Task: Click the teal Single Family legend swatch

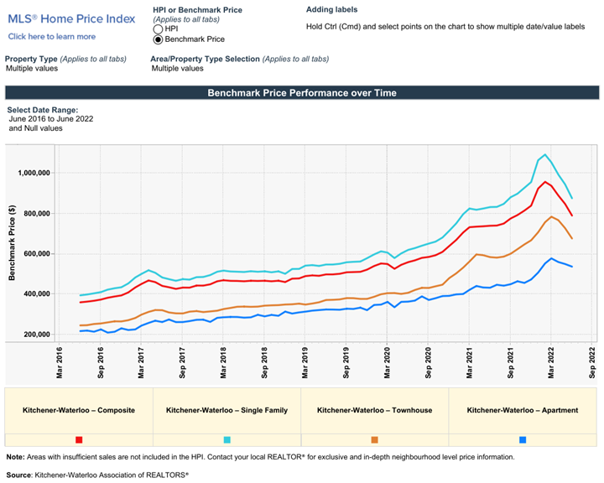Action: [x=226, y=440]
